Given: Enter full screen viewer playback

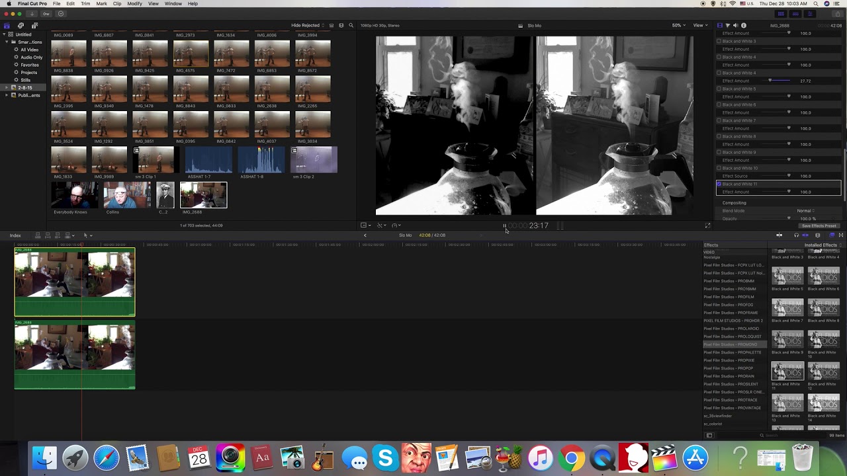Looking at the screenshot, I should click(707, 225).
